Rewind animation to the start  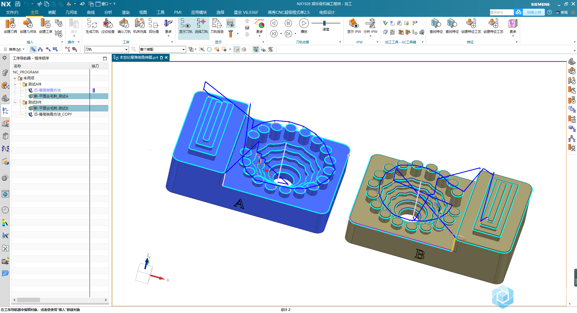[x=274, y=34]
